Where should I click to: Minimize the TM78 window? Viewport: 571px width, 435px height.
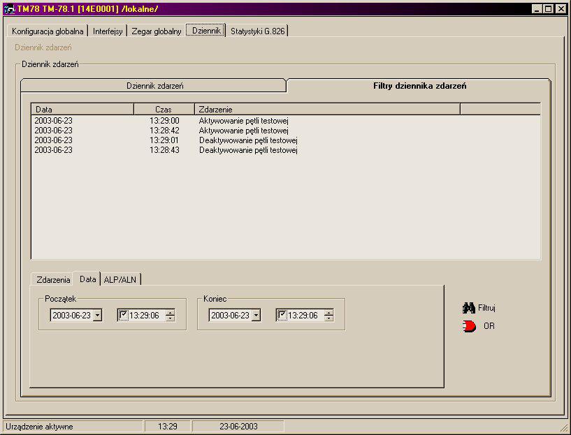tap(537, 9)
